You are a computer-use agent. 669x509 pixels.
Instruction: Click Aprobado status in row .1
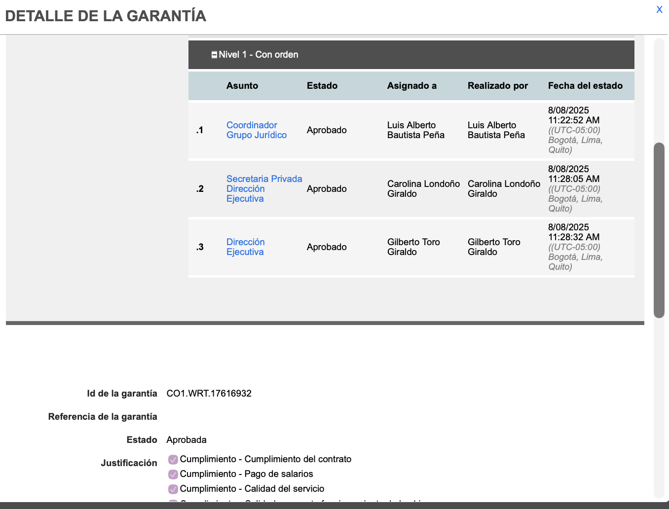click(x=327, y=130)
